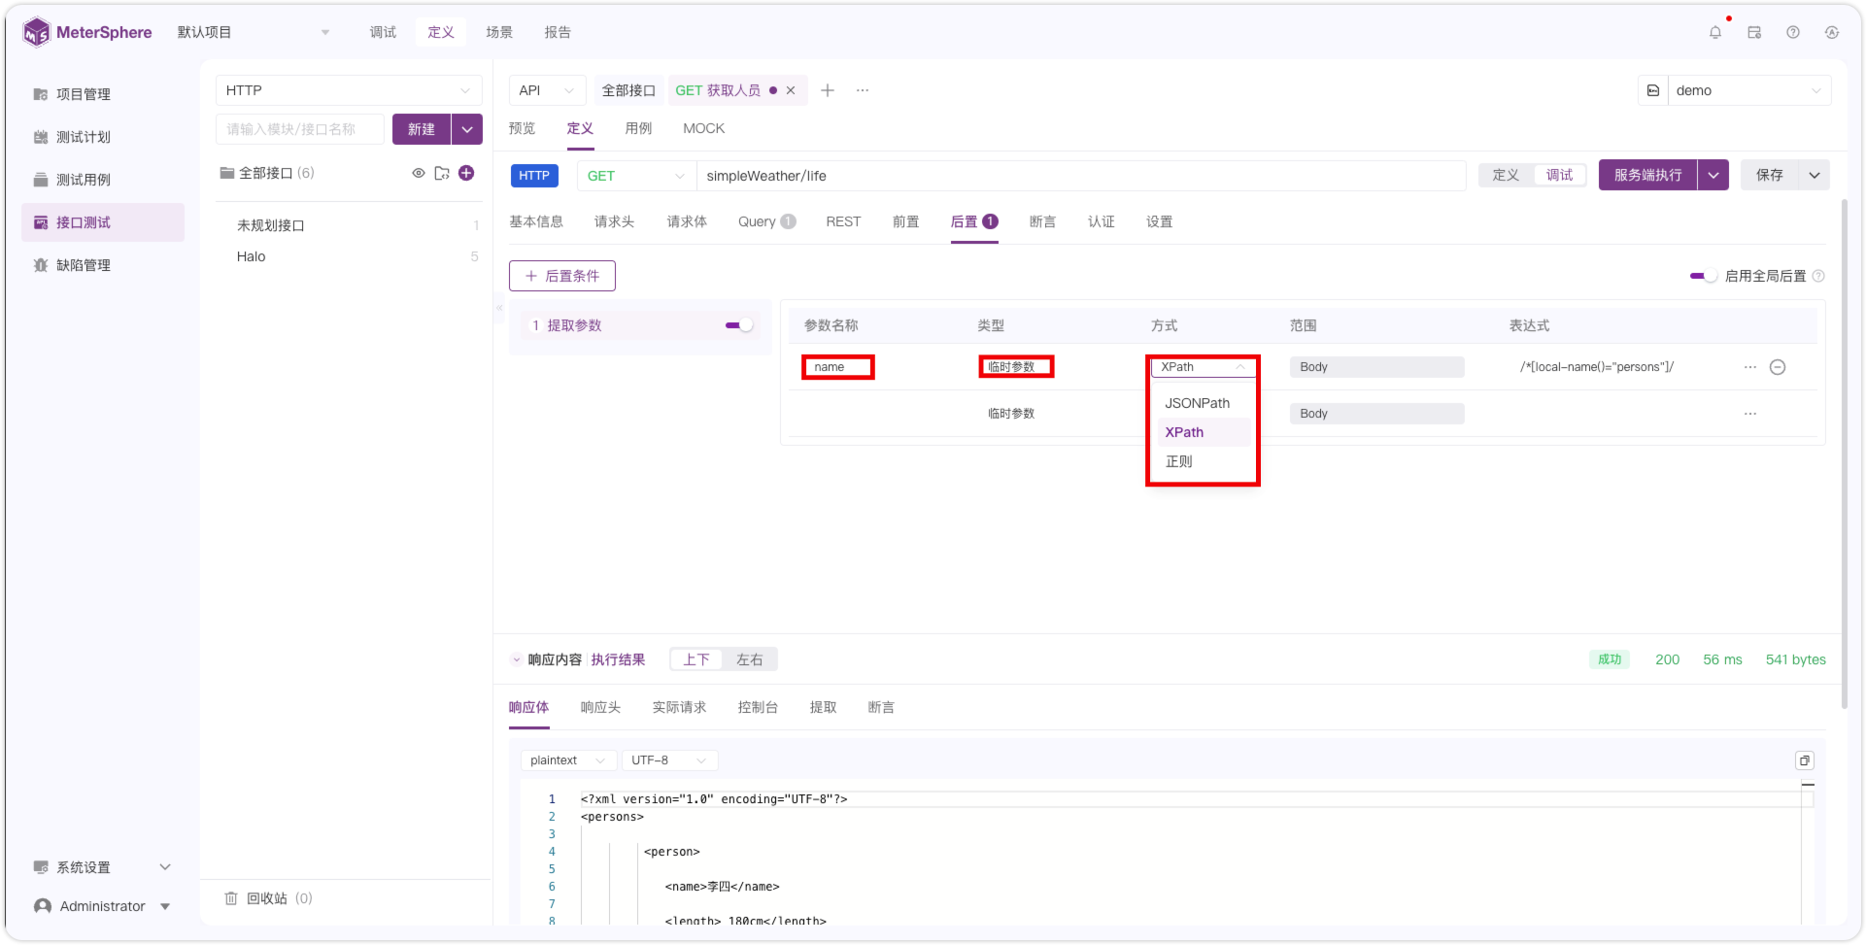This screenshot has width=1866, height=945.
Task: Click the add folder icon beside 全部接口
Action: click(442, 173)
